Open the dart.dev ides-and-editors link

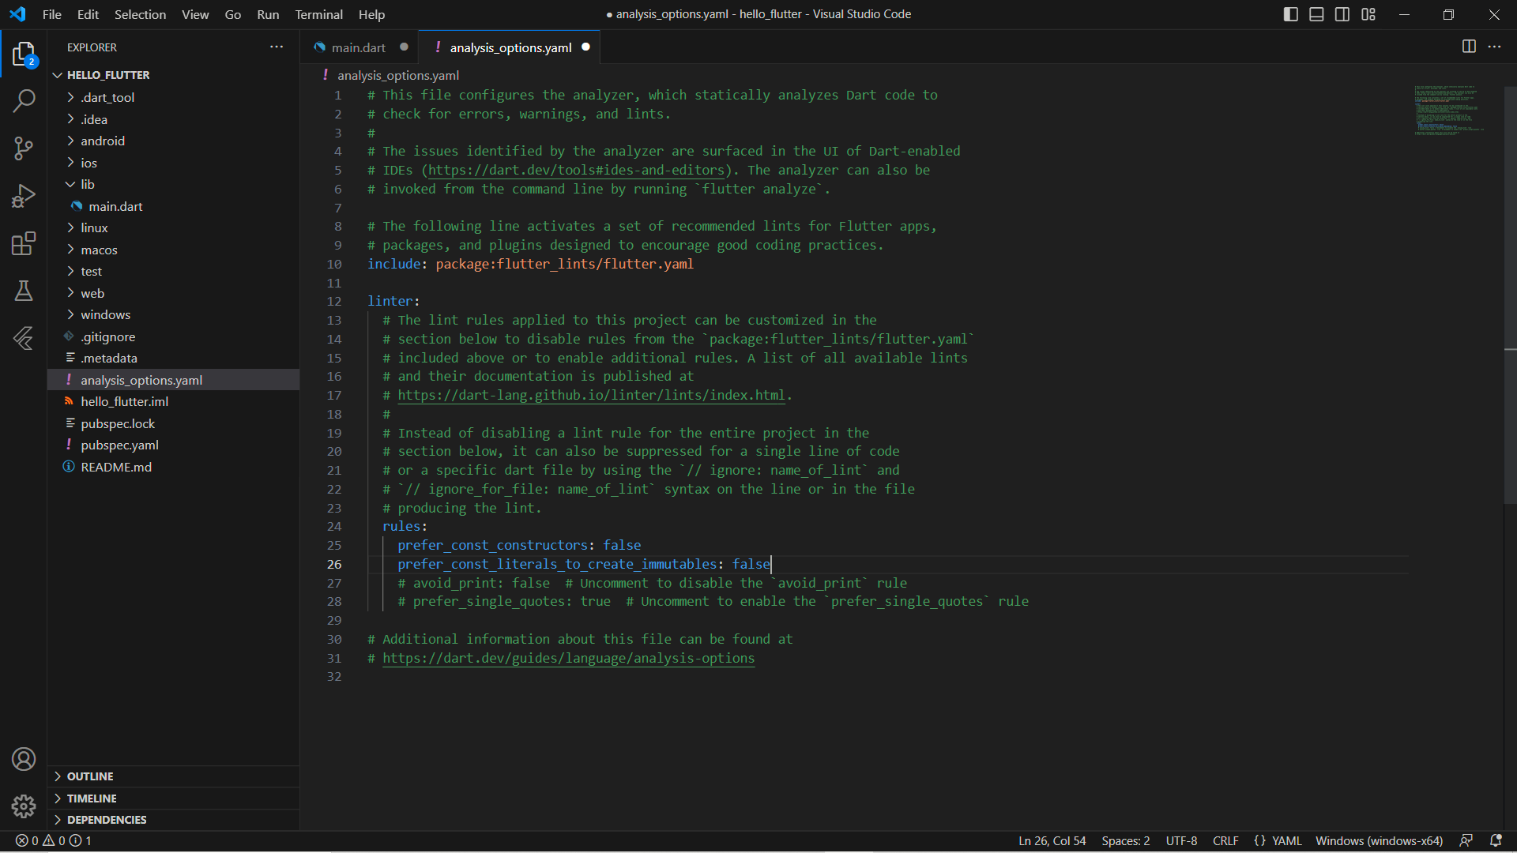(x=577, y=171)
